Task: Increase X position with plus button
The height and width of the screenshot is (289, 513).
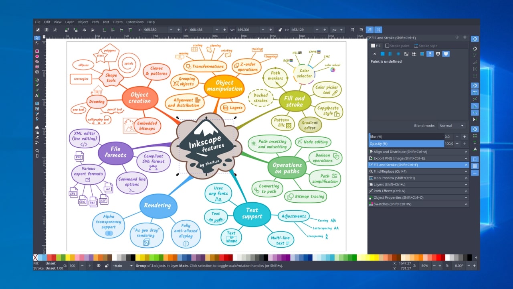Action: 179,30
